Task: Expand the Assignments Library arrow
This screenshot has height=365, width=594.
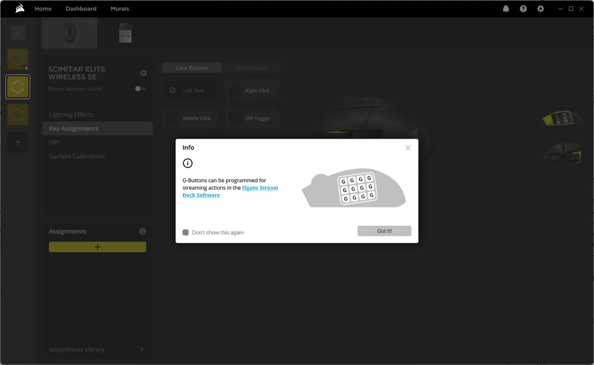Action: [x=142, y=350]
